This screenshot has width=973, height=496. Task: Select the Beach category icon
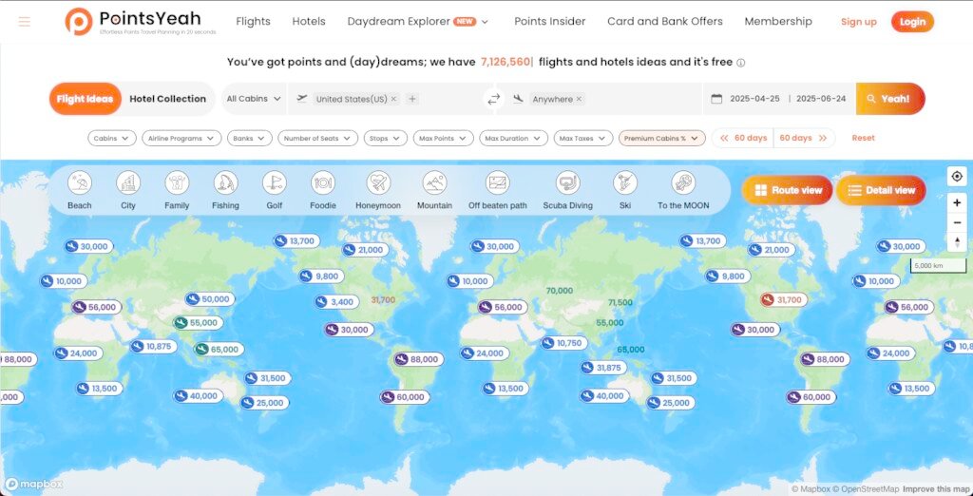tap(80, 182)
